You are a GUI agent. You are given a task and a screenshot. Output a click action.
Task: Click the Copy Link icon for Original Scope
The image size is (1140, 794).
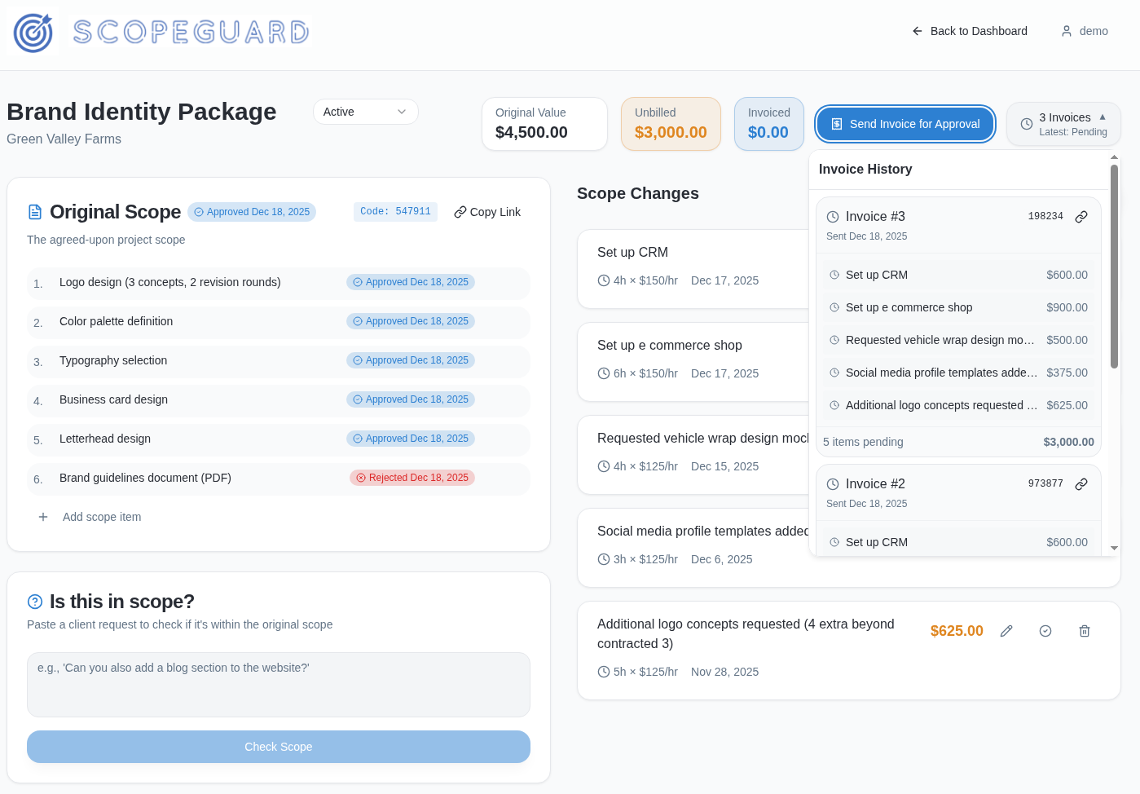pos(459,212)
